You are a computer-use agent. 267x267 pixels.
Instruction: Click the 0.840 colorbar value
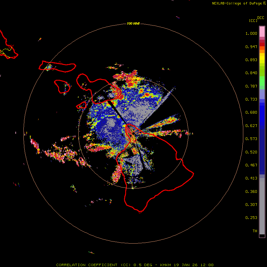click(251, 73)
